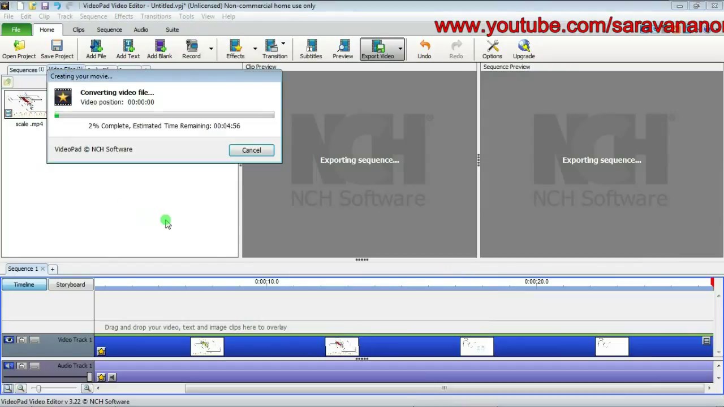Select the Sequence 1 timeline tab

click(23, 269)
